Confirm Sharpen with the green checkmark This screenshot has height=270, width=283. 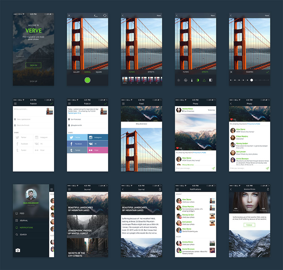(267, 72)
